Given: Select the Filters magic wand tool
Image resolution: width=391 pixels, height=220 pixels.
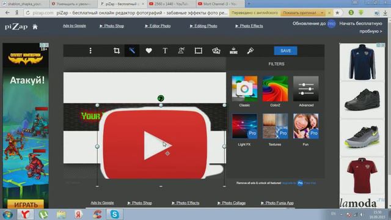Looking at the screenshot, I should tap(132, 51).
